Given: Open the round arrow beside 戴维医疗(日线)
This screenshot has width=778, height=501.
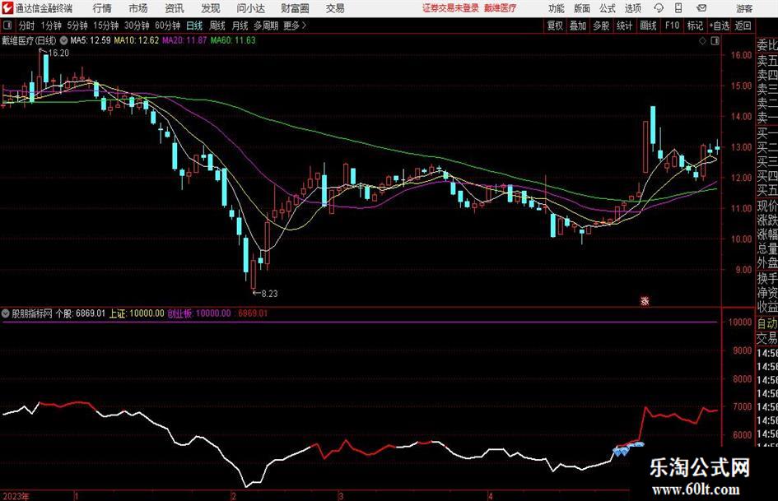Looking at the screenshot, I should [64, 40].
